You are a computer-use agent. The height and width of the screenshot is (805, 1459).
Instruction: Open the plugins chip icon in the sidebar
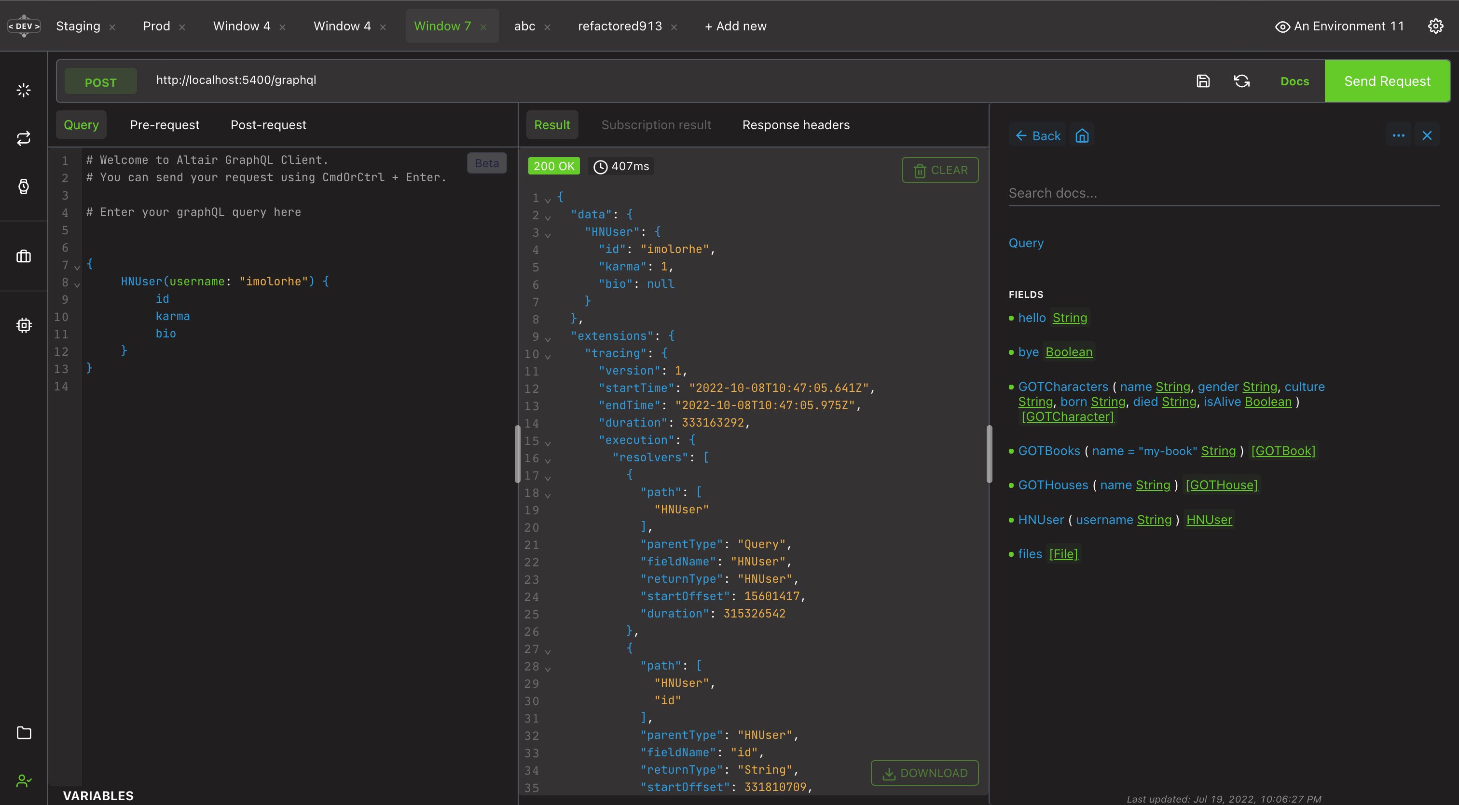click(x=24, y=325)
